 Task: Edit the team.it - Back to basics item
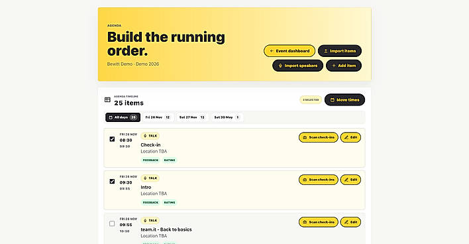pos(350,222)
